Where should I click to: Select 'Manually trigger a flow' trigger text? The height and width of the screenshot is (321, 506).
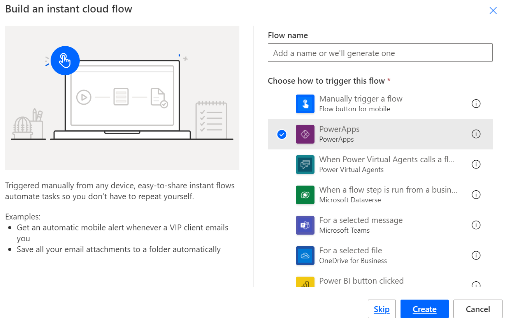click(x=361, y=99)
